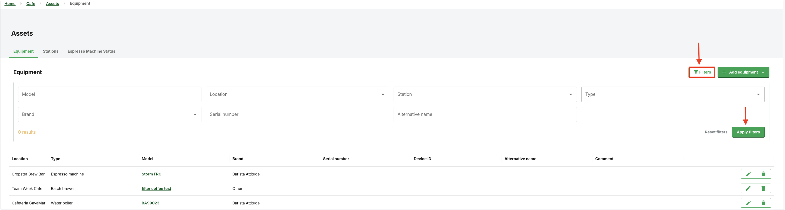Switch to the Stations tab
The width and height of the screenshot is (785, 210).
(51, 51)
